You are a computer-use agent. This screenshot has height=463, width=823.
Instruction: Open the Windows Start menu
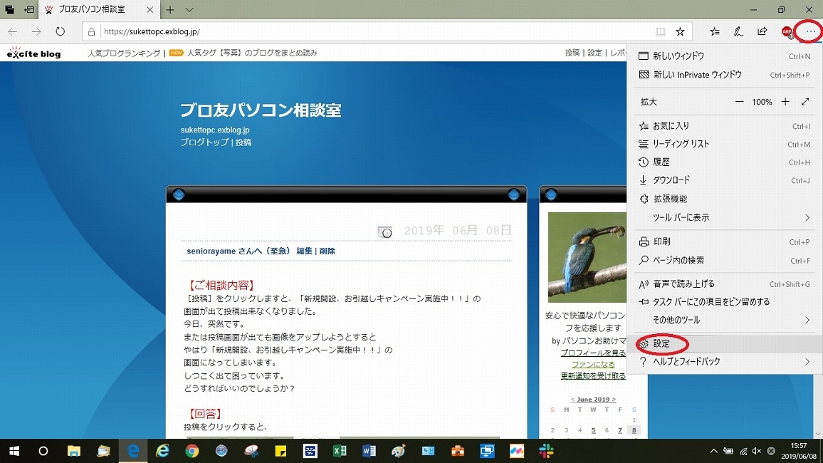(x=14, y=451)
